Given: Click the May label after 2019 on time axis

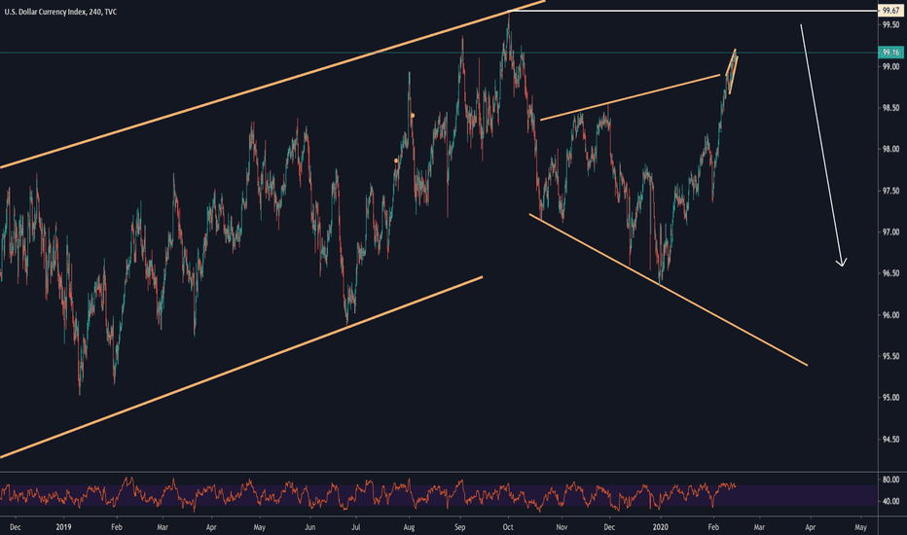Looking at the screenshot, I should [x=260, y=527].
